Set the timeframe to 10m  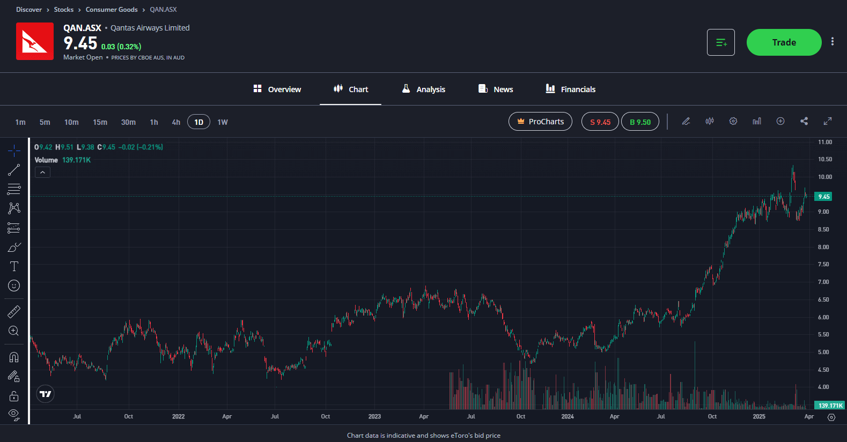tap(71, 122)
